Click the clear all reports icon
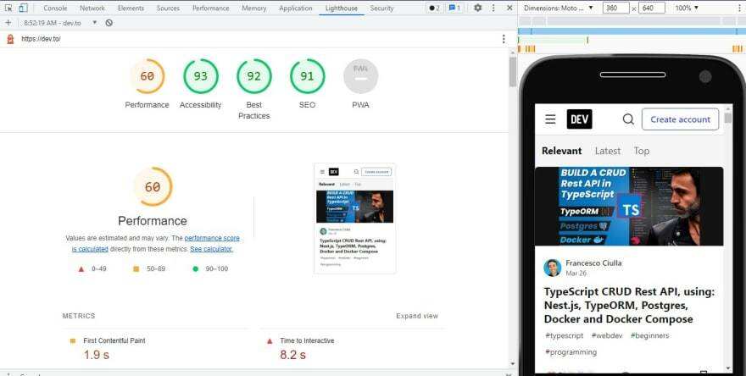Viewport: 746px width, 376px height. click(x=109, y=23)
